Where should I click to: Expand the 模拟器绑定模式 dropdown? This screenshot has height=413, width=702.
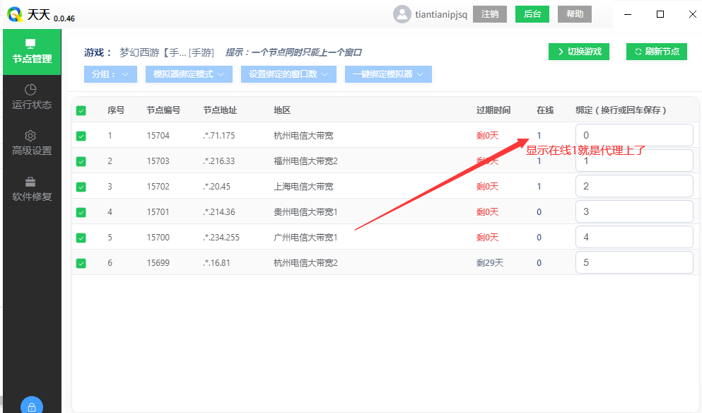click(189, 74)
